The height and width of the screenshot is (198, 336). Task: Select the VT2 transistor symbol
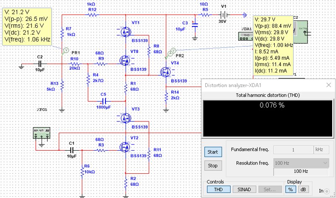pyautogui.click(x=125, y=147)
